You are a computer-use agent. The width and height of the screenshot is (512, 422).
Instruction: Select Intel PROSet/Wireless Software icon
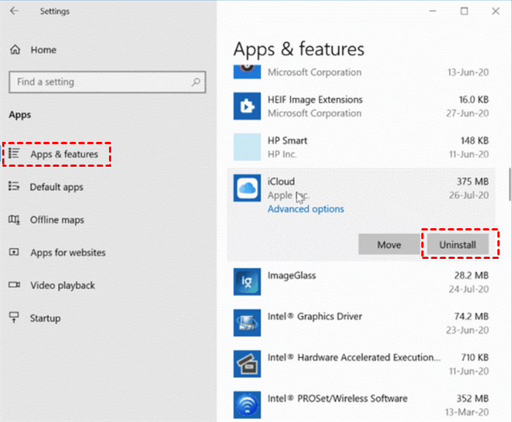point(247,404)
